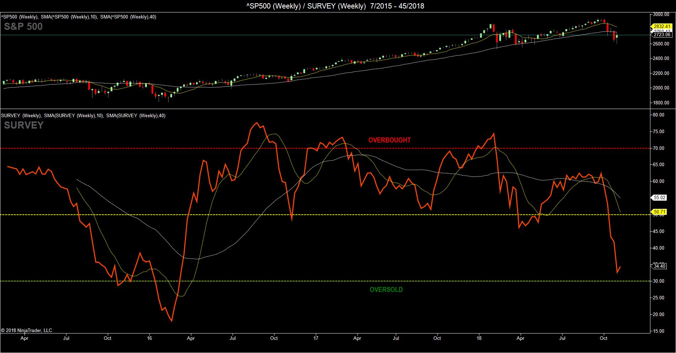Click 65.00 on the survey axis
The width and height of the screenshot is (676, 353).
pyautogui.click(x=659, y=164)
